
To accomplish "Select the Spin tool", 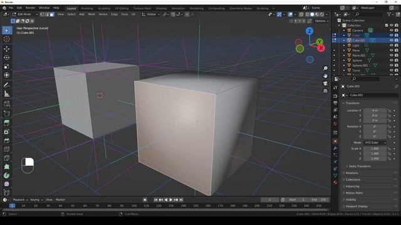I will click(7, 176).
